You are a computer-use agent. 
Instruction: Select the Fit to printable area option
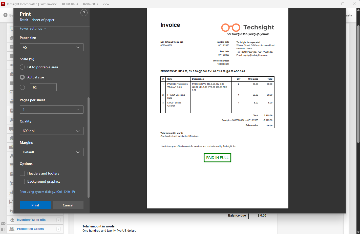[22, 67]
